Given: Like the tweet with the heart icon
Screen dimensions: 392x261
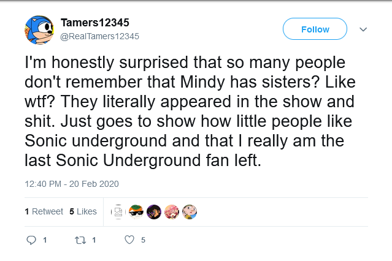Looking at the screenshot, I should (x=129, y=241).
